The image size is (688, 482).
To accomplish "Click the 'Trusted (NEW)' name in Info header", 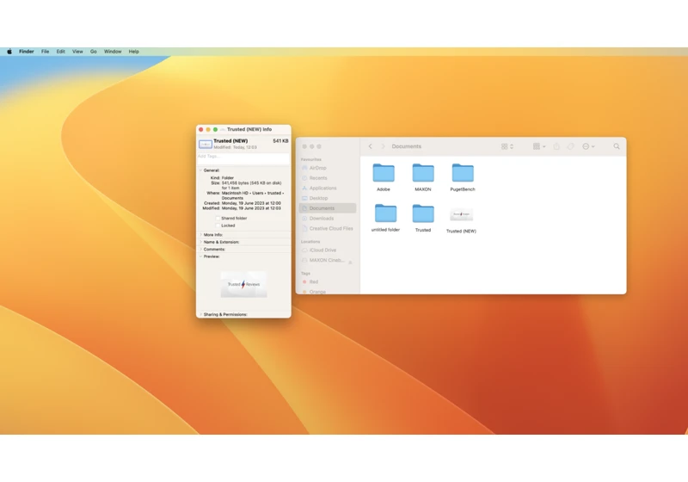I will (230, 141).
